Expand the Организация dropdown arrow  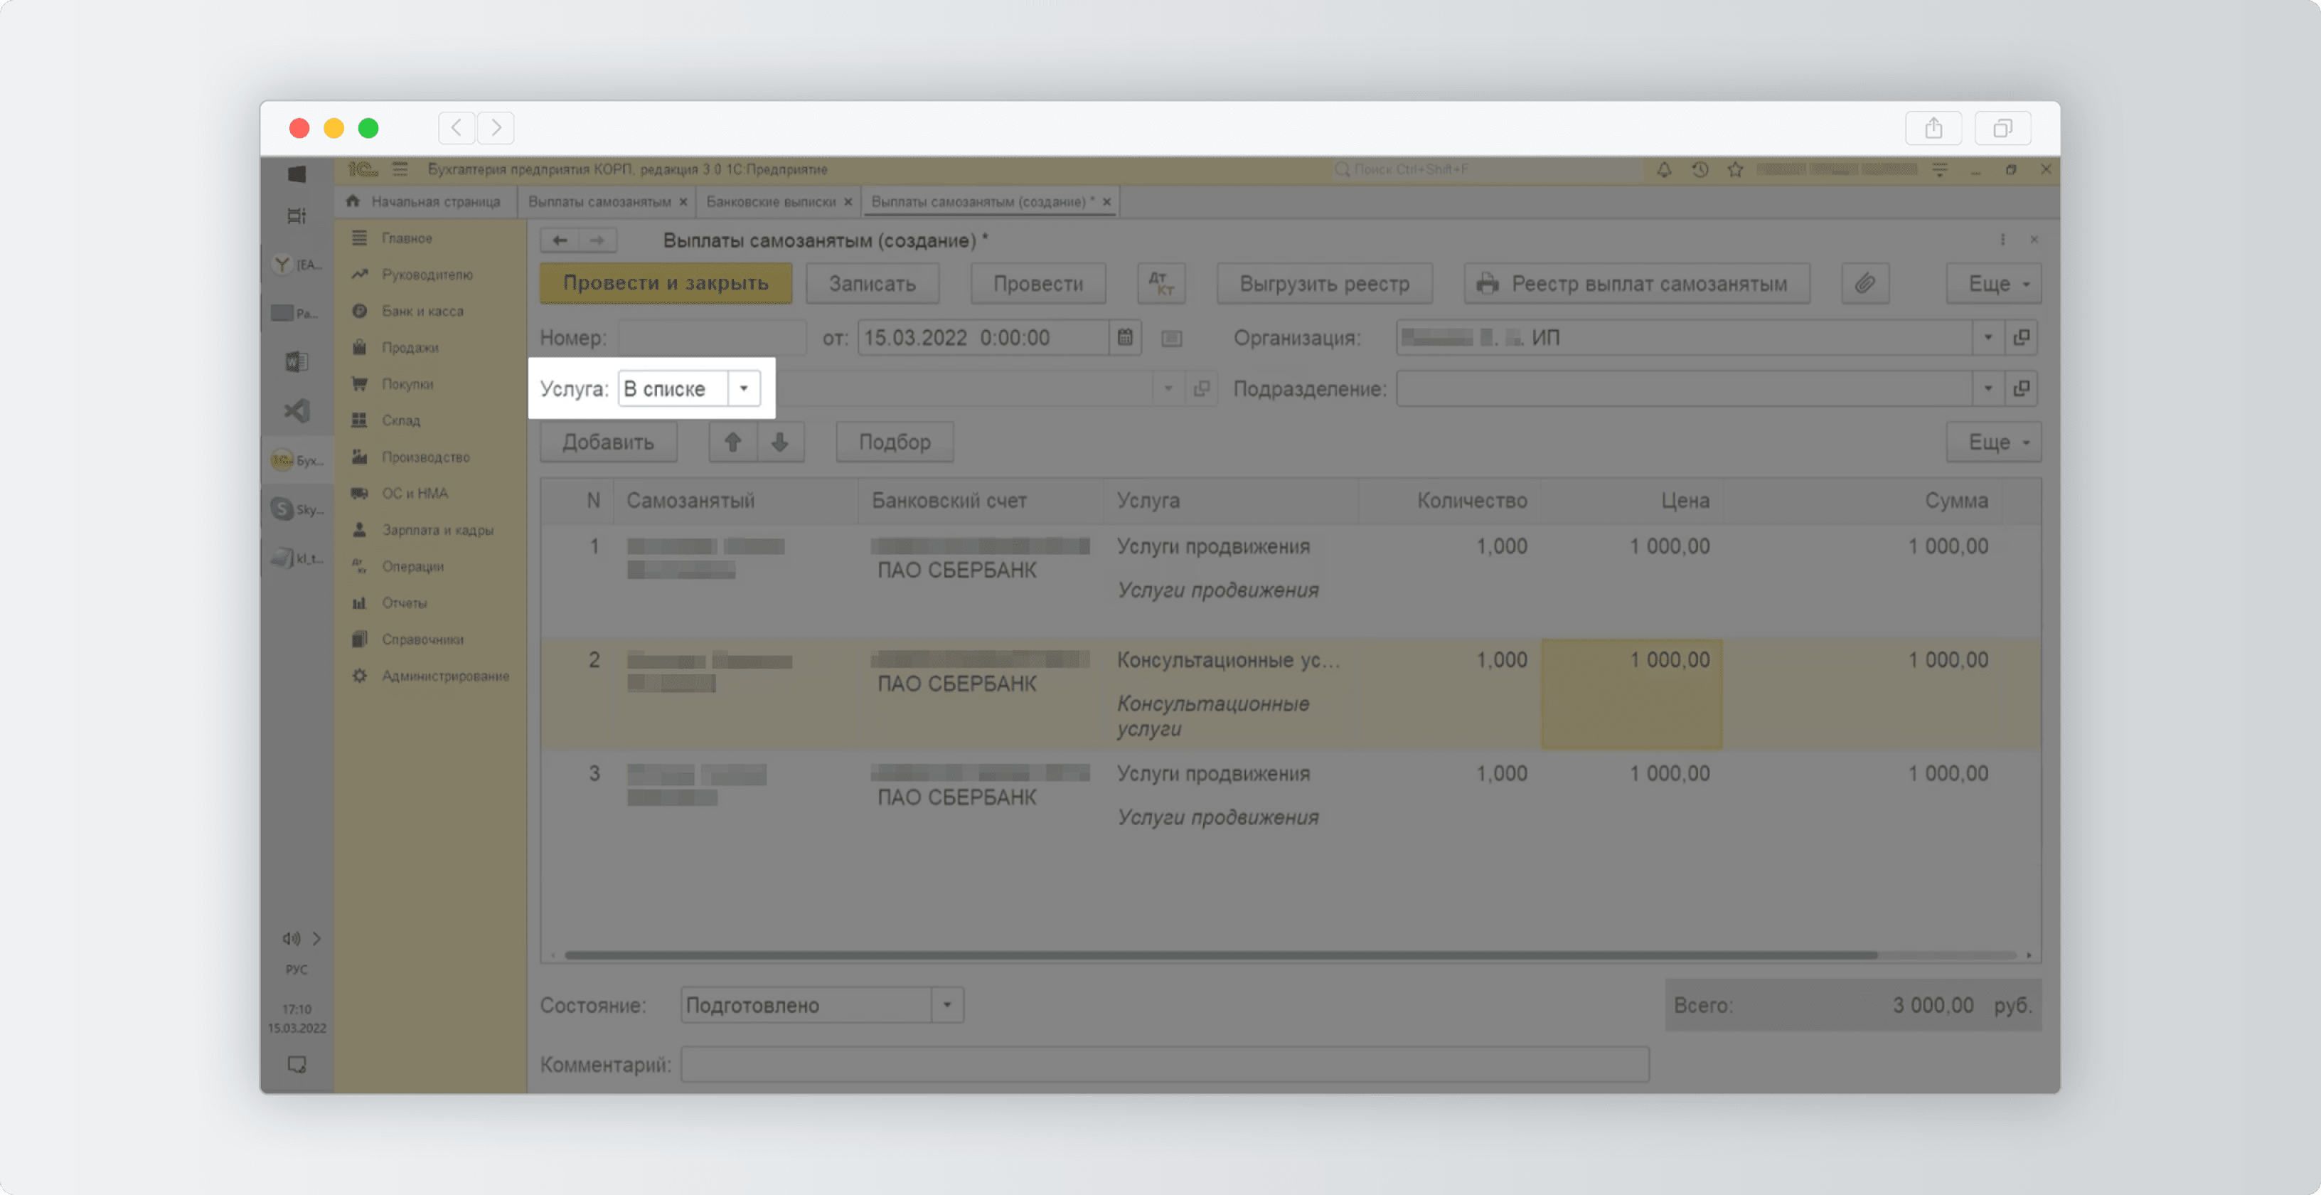(x=1987, y=338)
